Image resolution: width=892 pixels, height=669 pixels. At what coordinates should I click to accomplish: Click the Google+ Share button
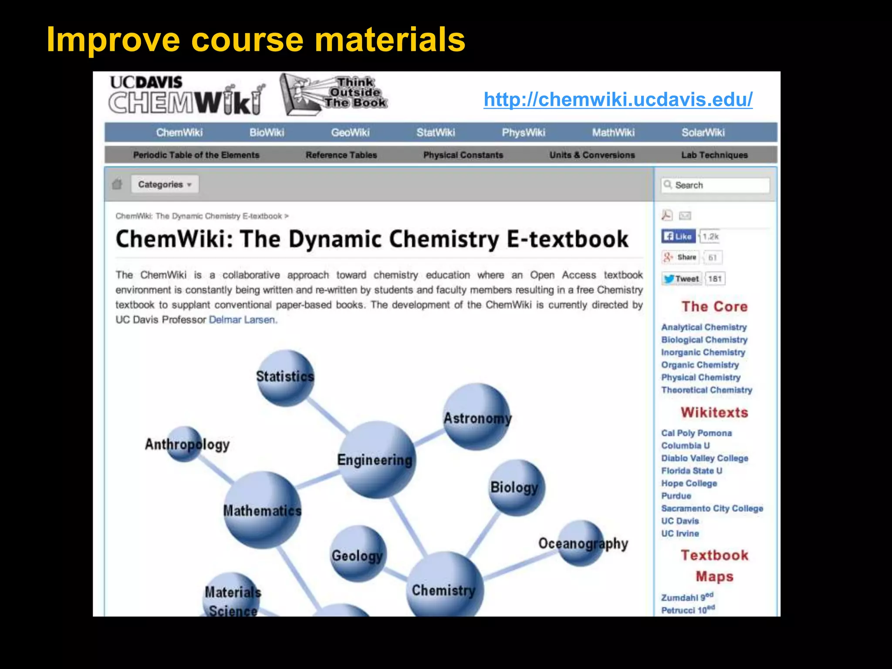[x=681, y=257]
